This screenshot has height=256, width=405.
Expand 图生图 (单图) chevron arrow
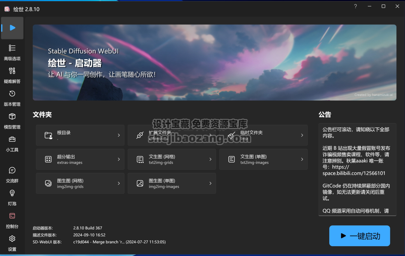(x=210, y=183)
